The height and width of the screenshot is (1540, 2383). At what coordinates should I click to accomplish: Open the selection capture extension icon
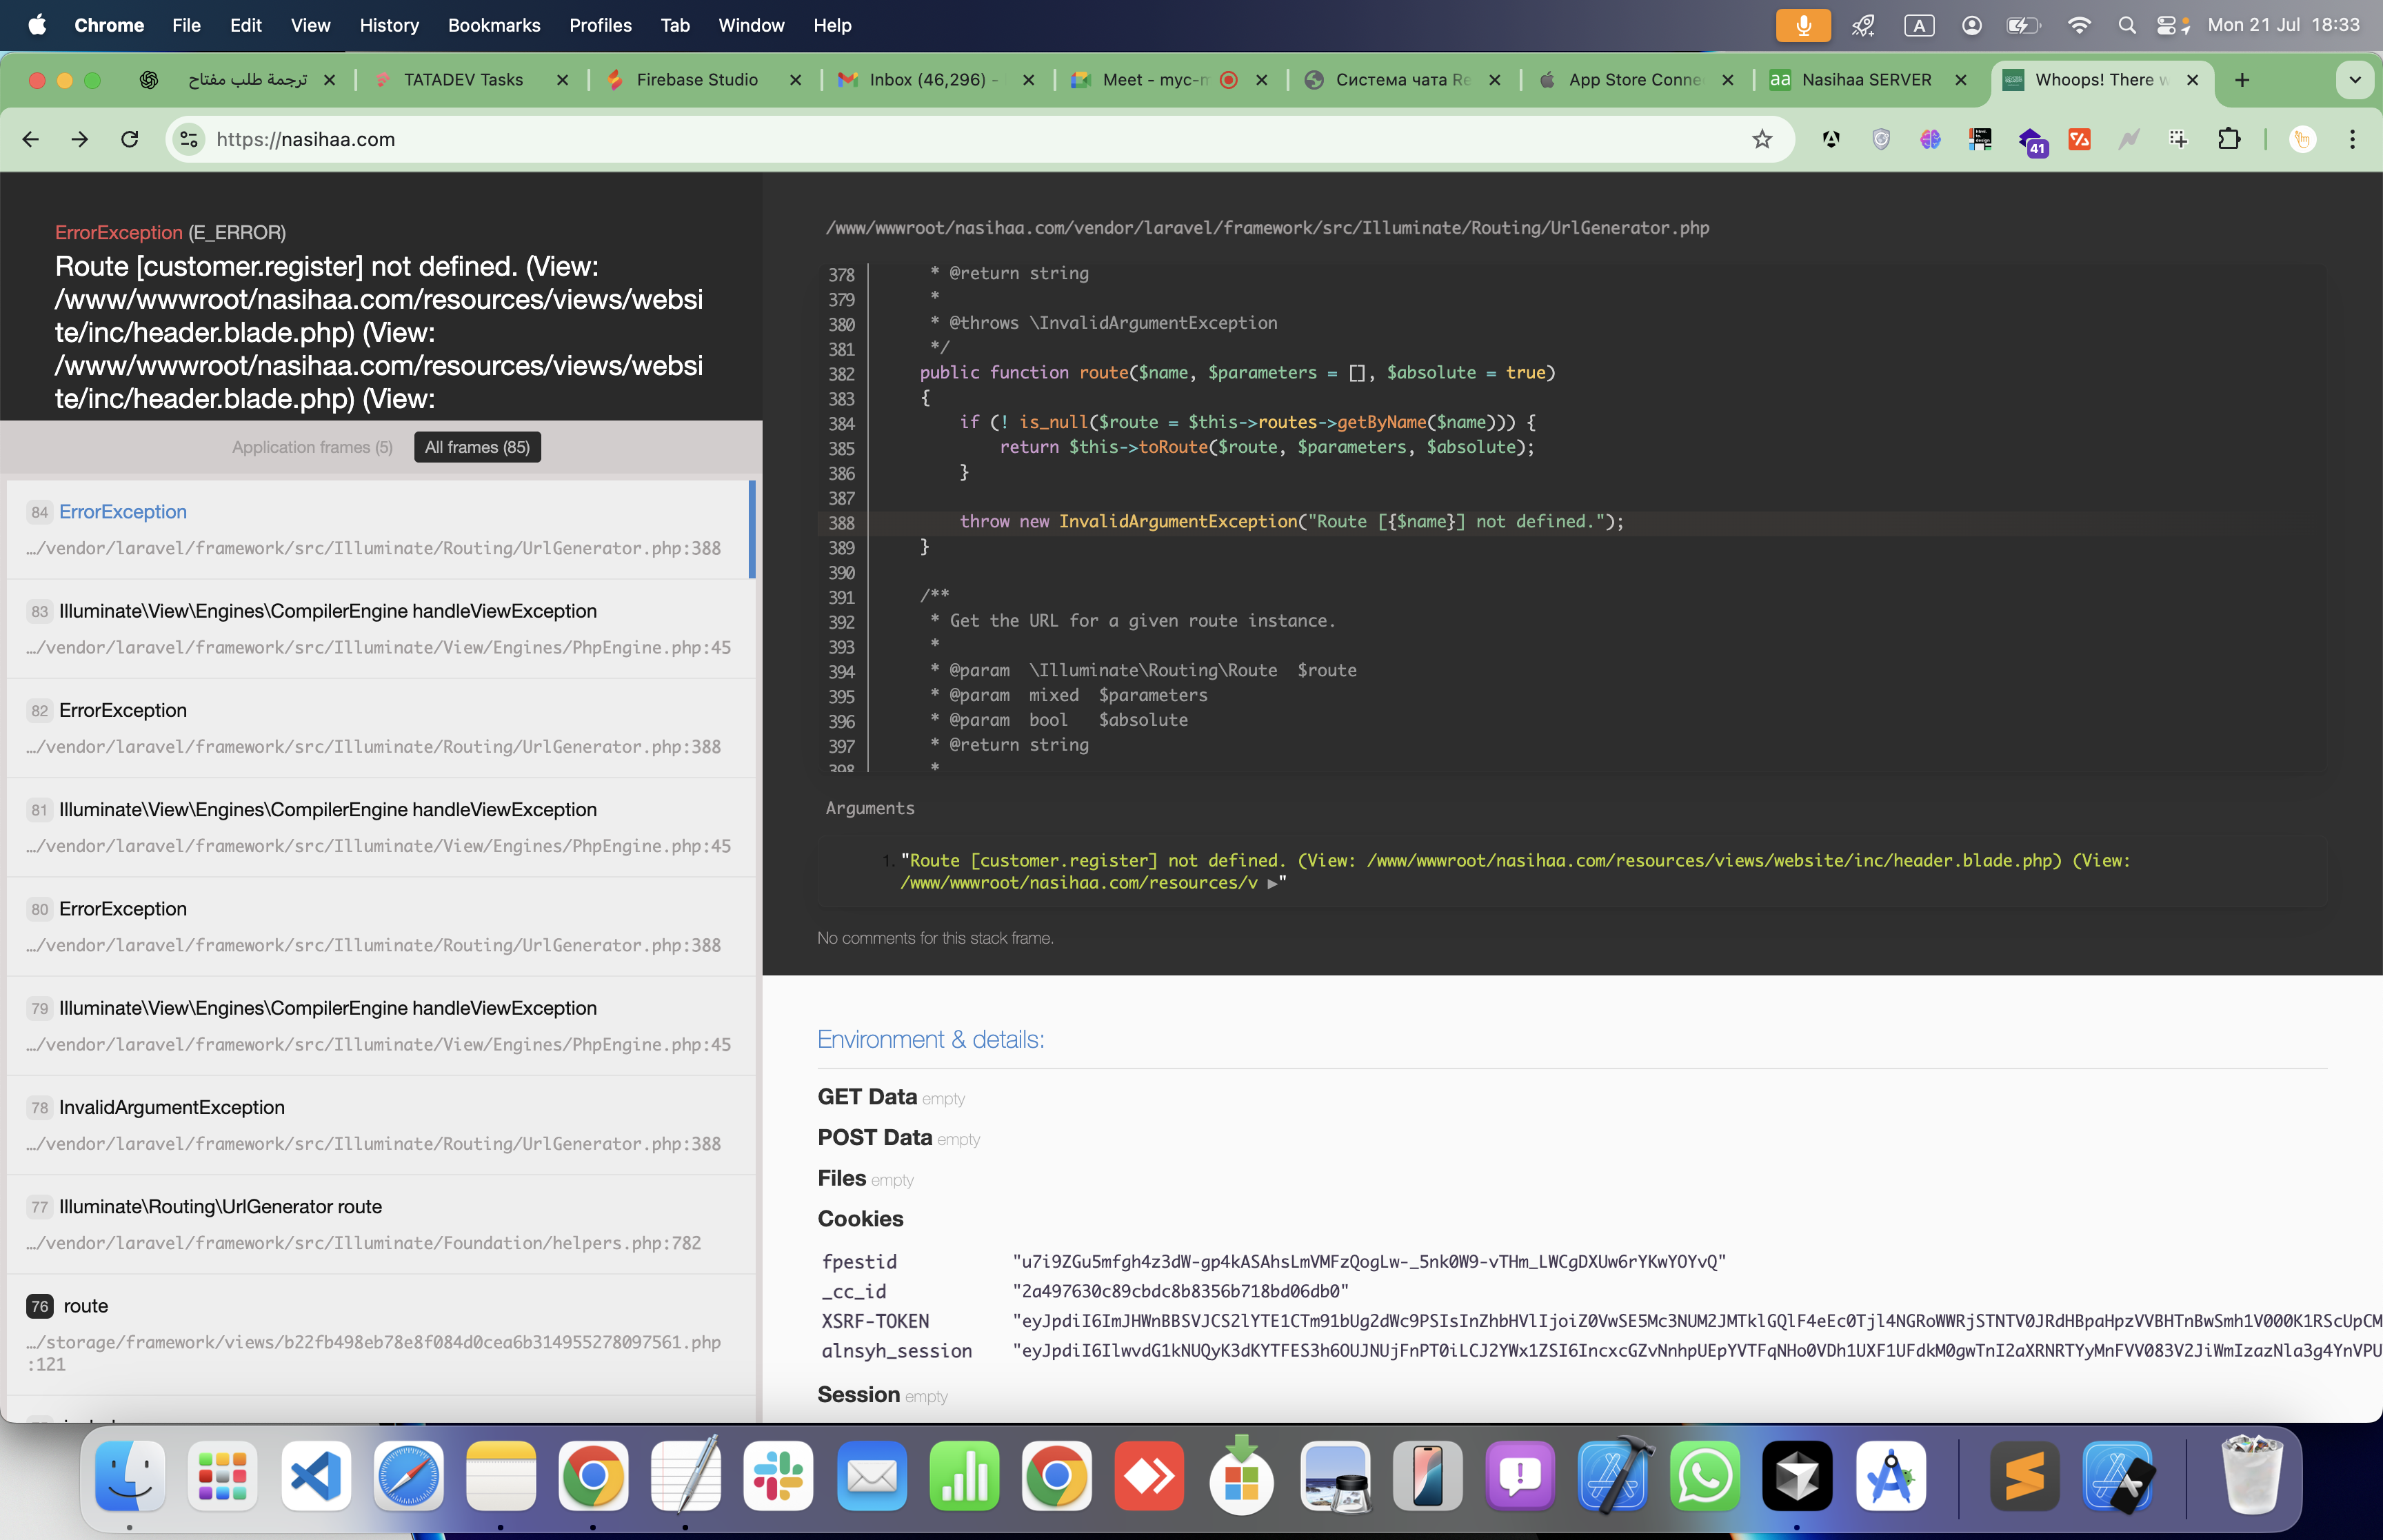(2179, 139)
